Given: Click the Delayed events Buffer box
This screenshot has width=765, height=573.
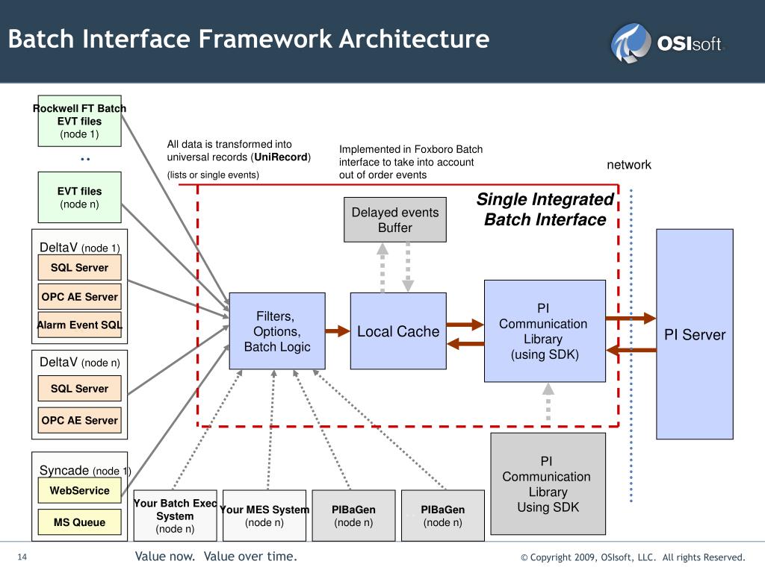Looking at the screenshot, I should click(395, 220).
